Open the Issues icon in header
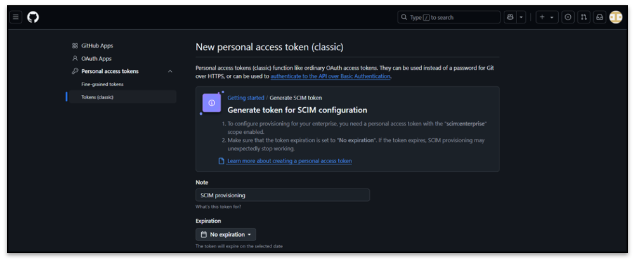The image size is (635, 262). [x=568, y=17]
